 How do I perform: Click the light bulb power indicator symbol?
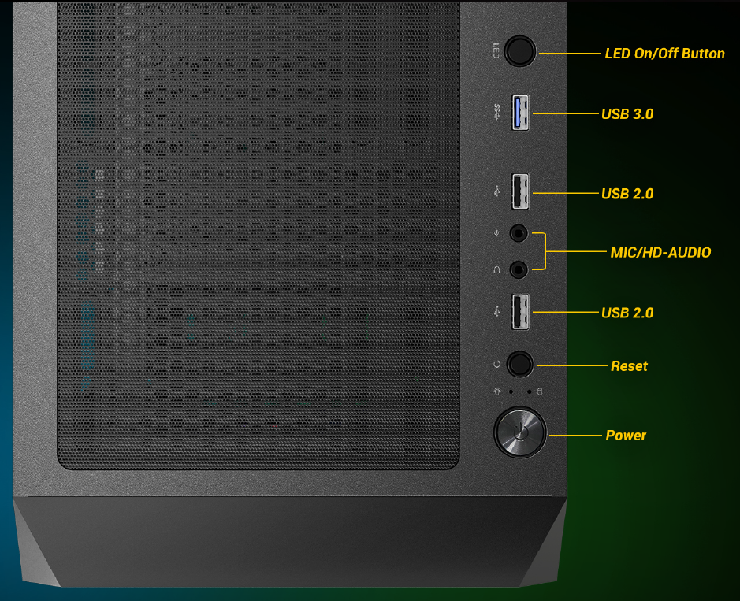pos(497,391)
